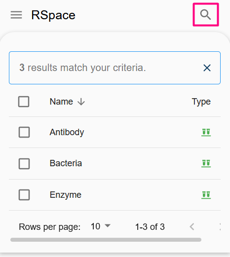Reverse sort using Name arrow icon
Screen dimensions: 230x257
point(81,102)
